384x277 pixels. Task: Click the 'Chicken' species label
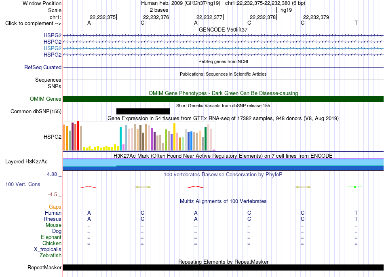(x=52, y=243)
